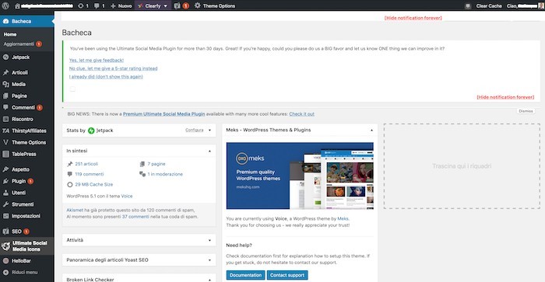
Task: Click the Documentation button
Action: (245, 275)
